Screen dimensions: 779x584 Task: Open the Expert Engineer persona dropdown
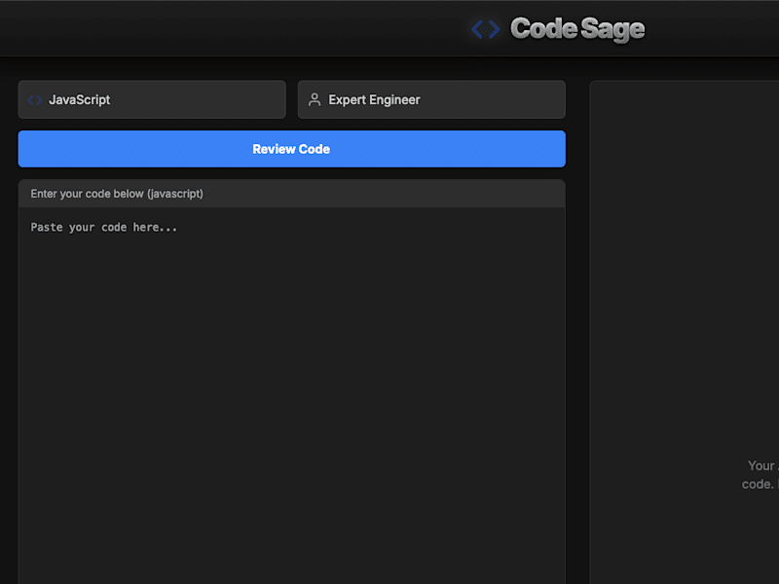431,100
